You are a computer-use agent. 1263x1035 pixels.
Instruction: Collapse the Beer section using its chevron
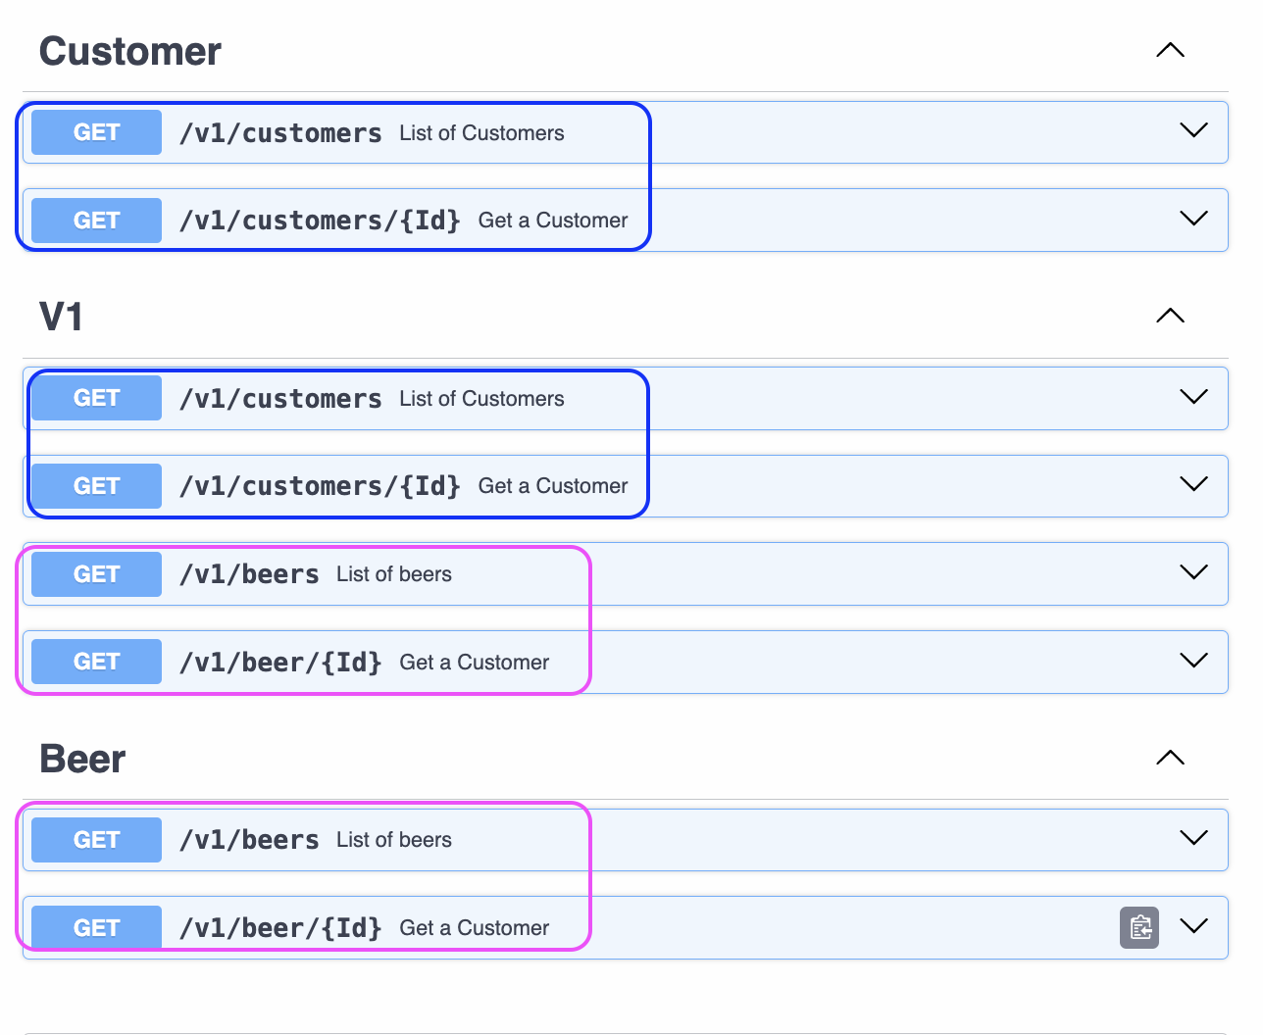pyautogui.click(x=1170, y=758)
